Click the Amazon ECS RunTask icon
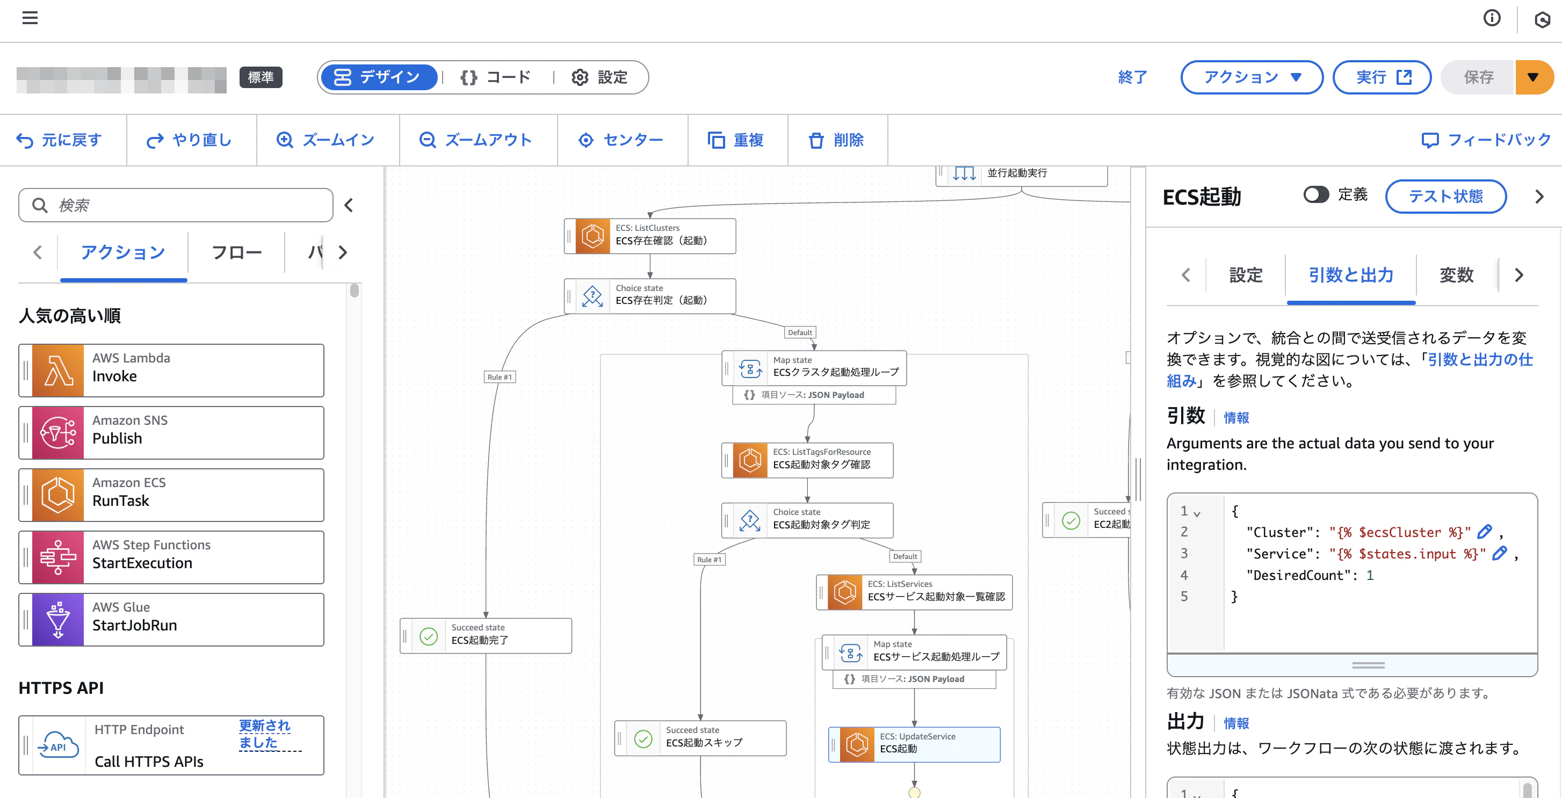The width and height of the screenshot is (1562, 798). 57,495
